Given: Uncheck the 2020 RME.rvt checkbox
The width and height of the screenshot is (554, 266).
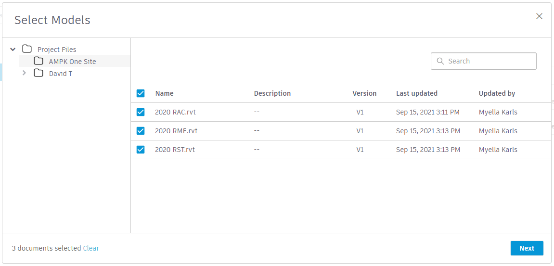Looking at the screenshot, I should click(x=141, y=131).
